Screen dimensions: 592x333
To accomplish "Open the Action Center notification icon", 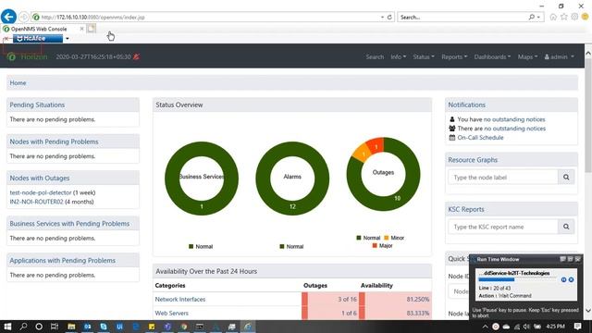I will click(x=577, y=327).
